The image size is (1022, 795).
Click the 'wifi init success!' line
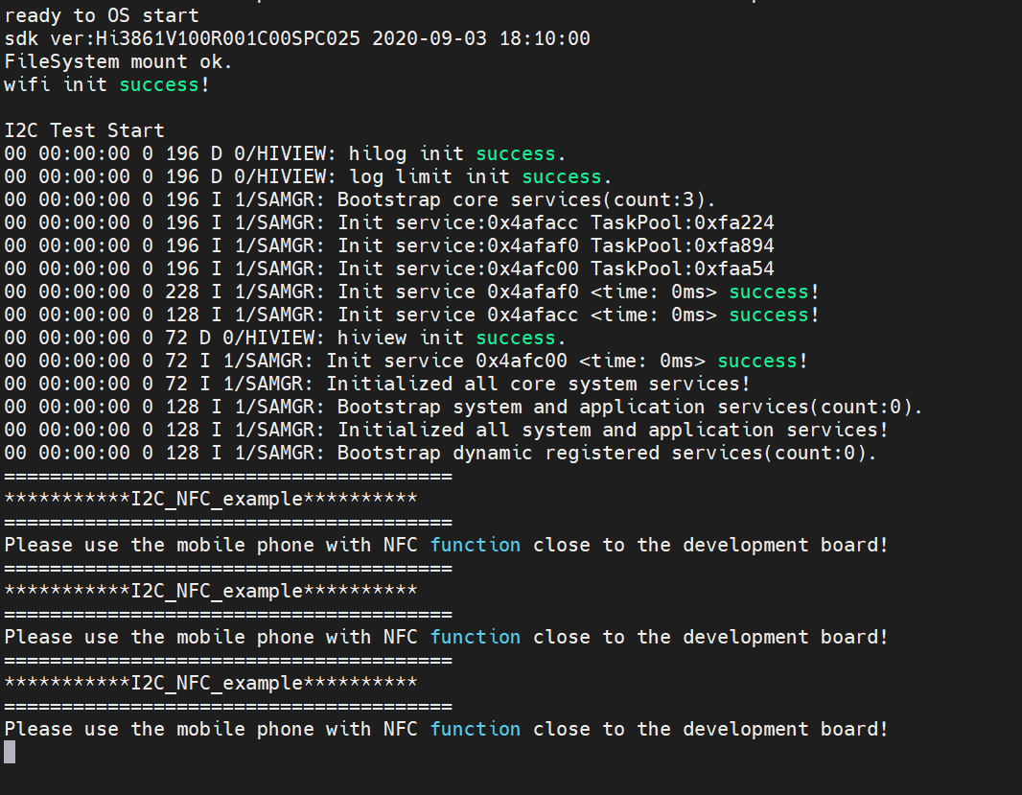click(106, 84)
